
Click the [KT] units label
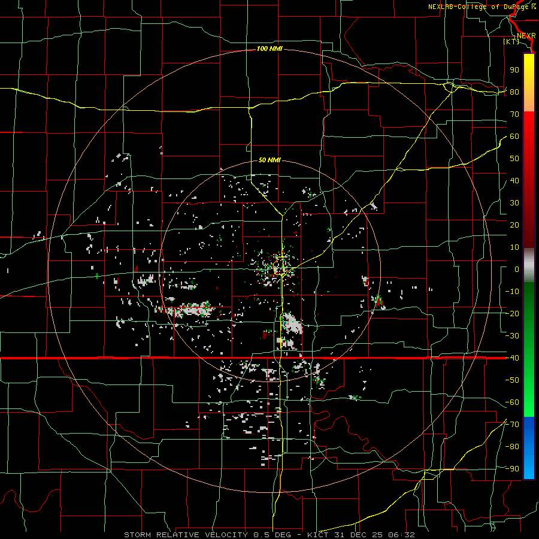pyautogui.click(x=511, y=41)
